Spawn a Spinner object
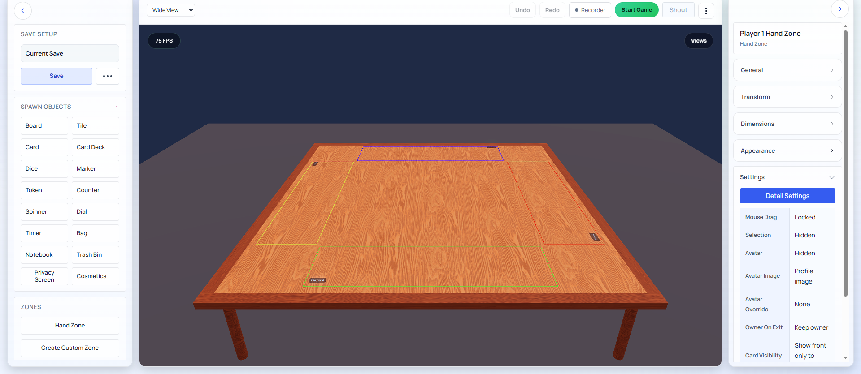 tap(44, 212)
